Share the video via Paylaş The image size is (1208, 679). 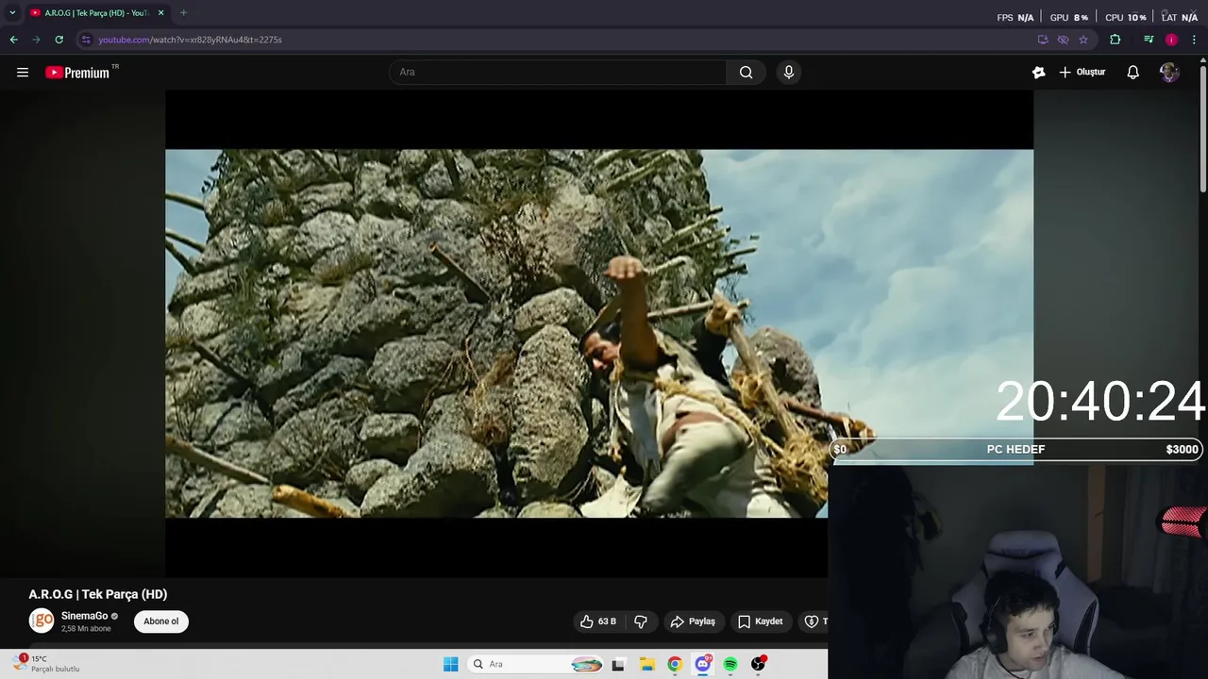693,621
